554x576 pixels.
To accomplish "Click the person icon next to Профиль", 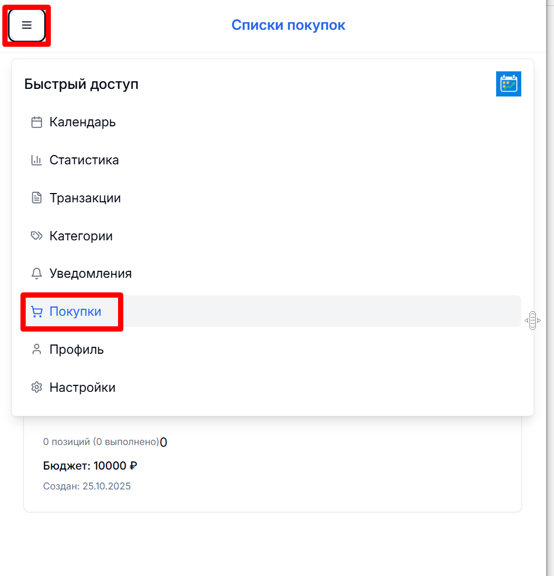I will click(37, 349).
